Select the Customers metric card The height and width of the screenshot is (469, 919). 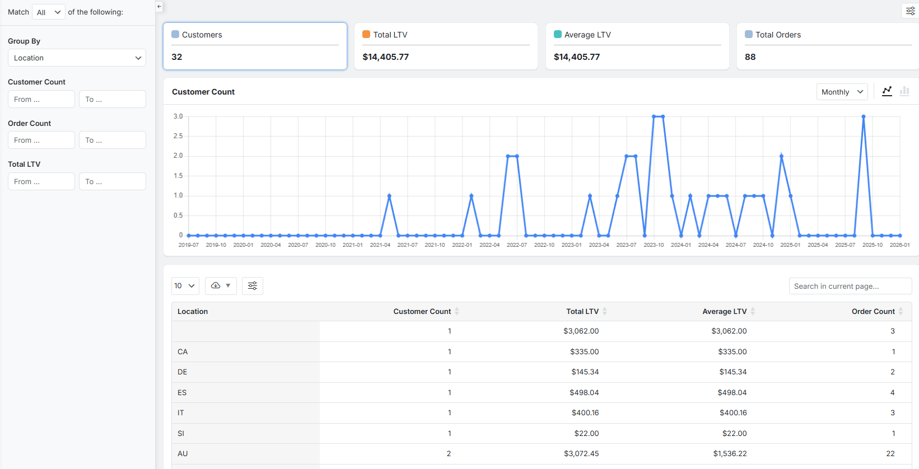point(255,46)
